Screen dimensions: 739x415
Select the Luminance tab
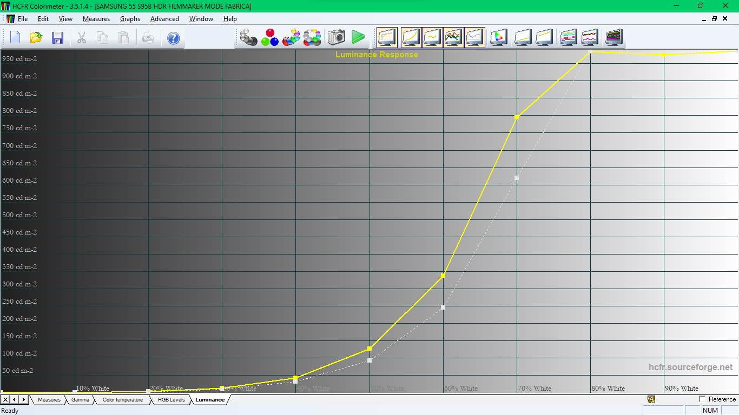point(210,400)
